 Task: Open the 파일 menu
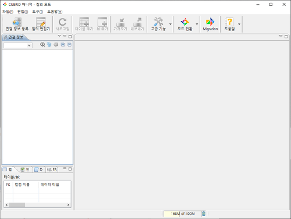point(8,12)
